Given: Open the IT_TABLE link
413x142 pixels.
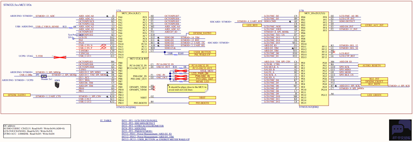Looking at the screenshot, I should (x=106, y=121).
